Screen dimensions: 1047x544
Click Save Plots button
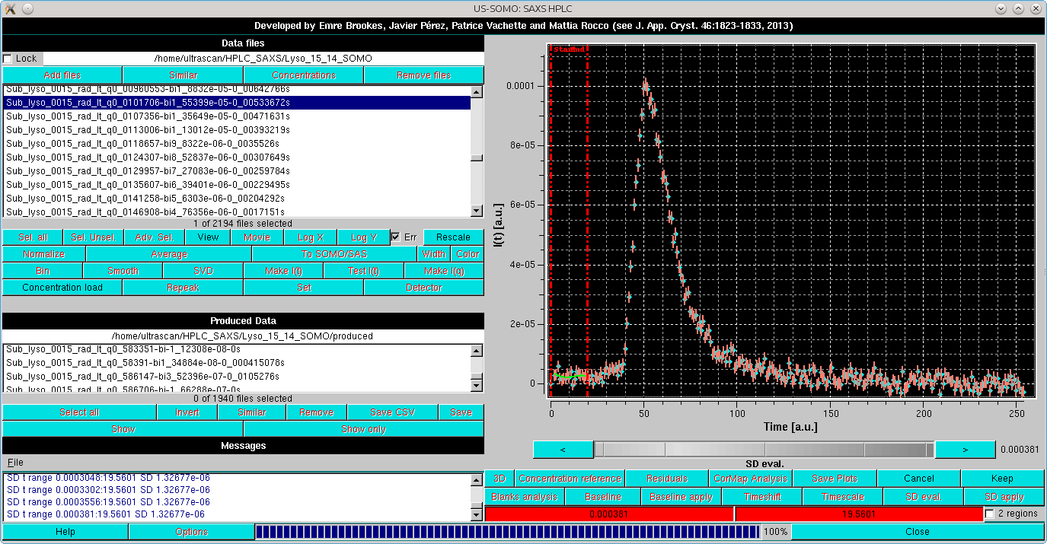(835, 479)
